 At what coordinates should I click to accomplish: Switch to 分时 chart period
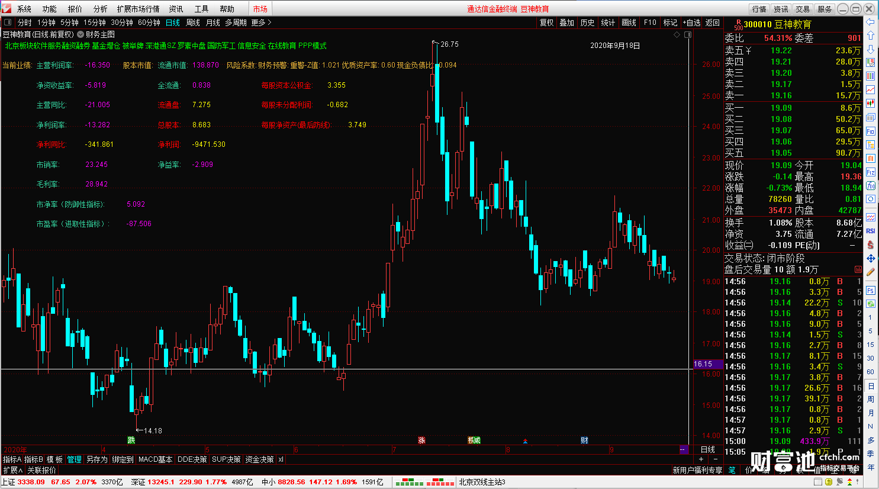[25, 22]
